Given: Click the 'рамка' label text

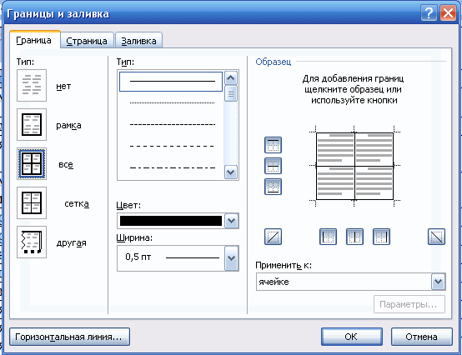Looking at the screenshot, I should pyautogui.click(x=68, y=125).
